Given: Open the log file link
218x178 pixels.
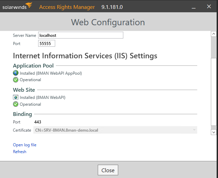Looking at the screenshot, I should pos(25,145).
